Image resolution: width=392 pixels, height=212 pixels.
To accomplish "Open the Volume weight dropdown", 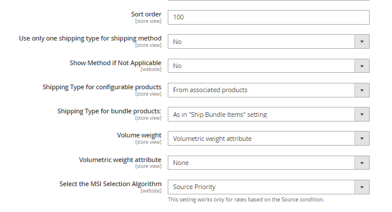I will click(x=268, y=139).
